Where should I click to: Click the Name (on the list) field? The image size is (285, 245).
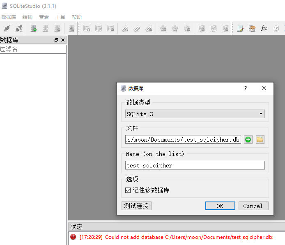click(x=195, y=165)
